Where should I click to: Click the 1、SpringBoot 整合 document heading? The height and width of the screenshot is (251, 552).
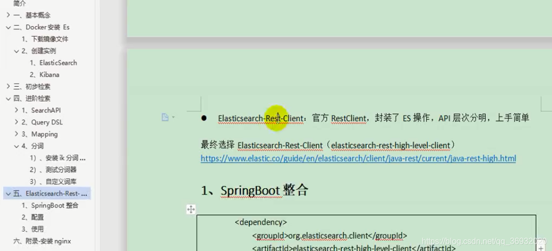click(255, 190)
